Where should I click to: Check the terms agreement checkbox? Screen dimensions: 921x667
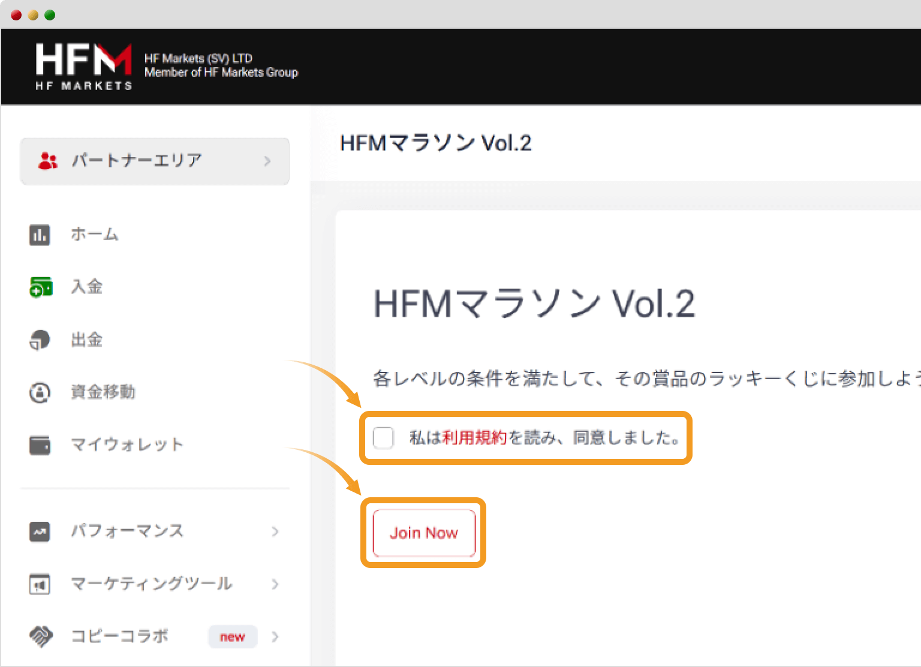(383, 438)
